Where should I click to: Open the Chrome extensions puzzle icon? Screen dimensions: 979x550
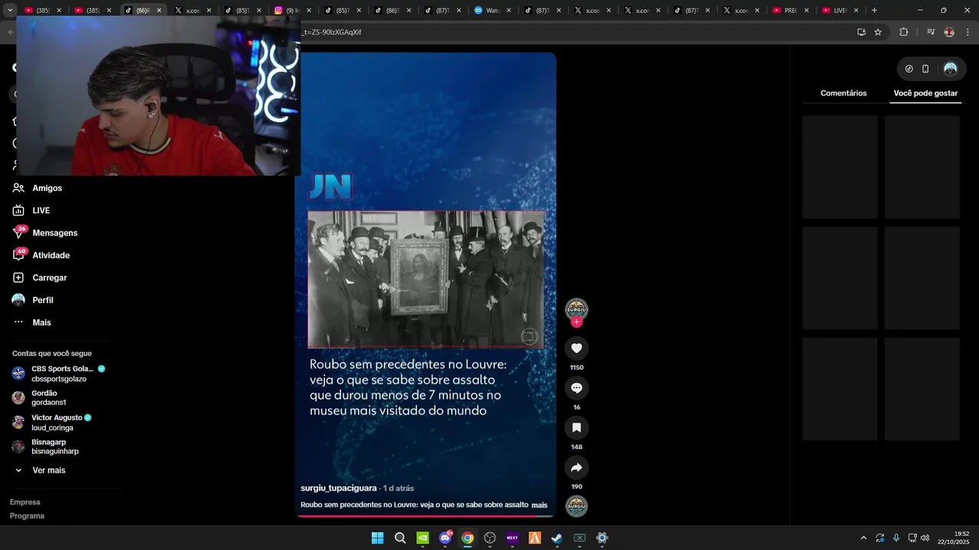click(x=903, y=32)
